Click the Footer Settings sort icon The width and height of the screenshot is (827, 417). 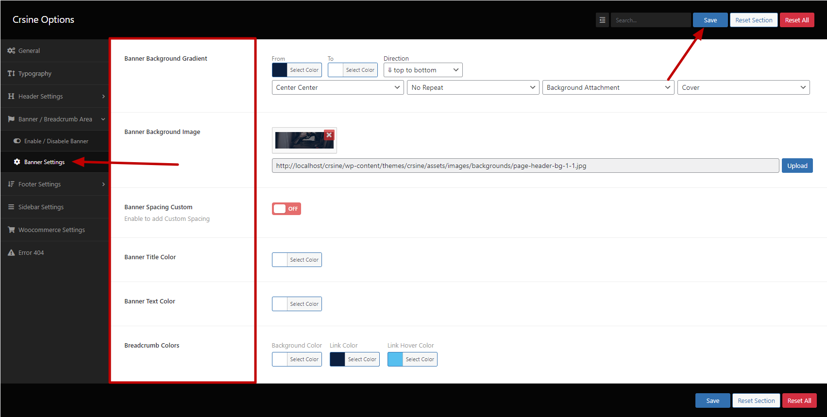tap(11, 184)
